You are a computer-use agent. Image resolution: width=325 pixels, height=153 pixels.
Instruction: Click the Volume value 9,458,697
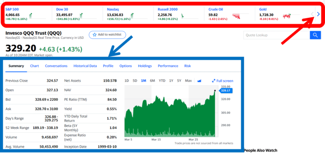49,137
